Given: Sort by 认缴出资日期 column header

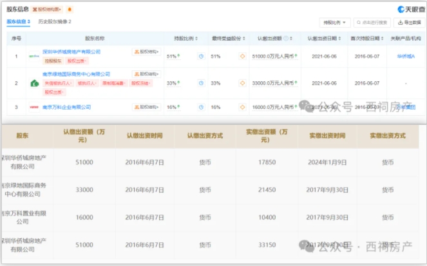Looking at the screenshot, I should coord(324,39).
